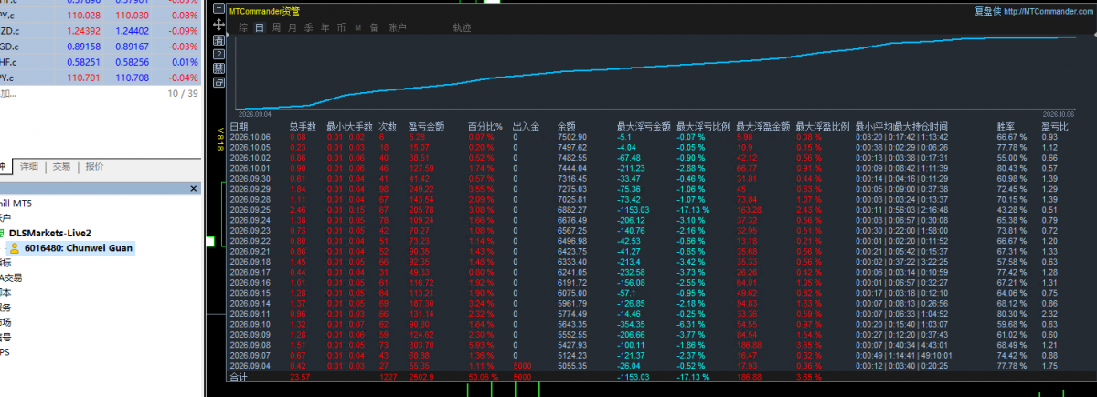Select the 2026.09.18 row date
This screenshot has height=397, width=1097.
coord(250,260)
